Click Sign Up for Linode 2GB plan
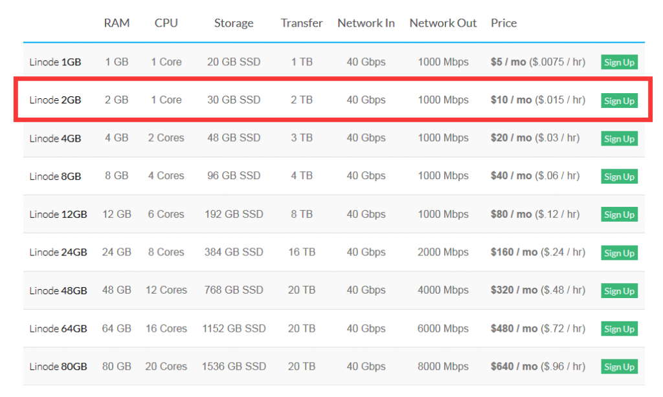The image size is (663, 397). coord(619,100)
